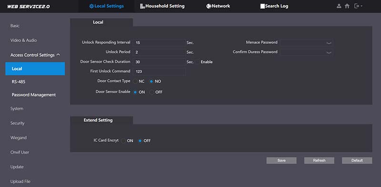Click the Default button
The image size is (381, 187).
[x=357, y=160]
